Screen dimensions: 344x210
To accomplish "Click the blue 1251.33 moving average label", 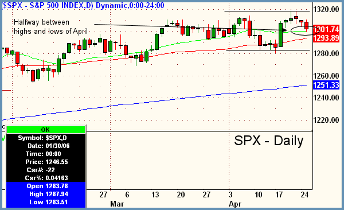I will [x=326, y=85].
